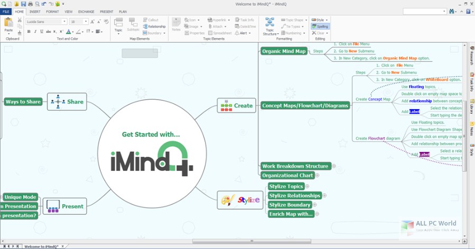The height and width of the screenshot is (249, 475).
Task: Expand the Work Breakdown Structure topic
Action: tap(334, 166)
